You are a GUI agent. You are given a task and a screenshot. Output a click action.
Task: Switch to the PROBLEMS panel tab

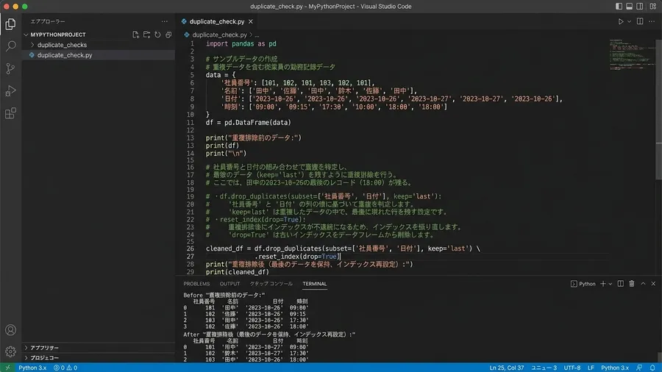point(196,284)
